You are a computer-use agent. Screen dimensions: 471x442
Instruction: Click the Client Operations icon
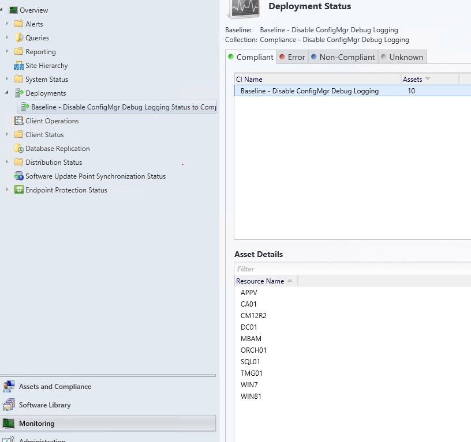coord(19,120)
